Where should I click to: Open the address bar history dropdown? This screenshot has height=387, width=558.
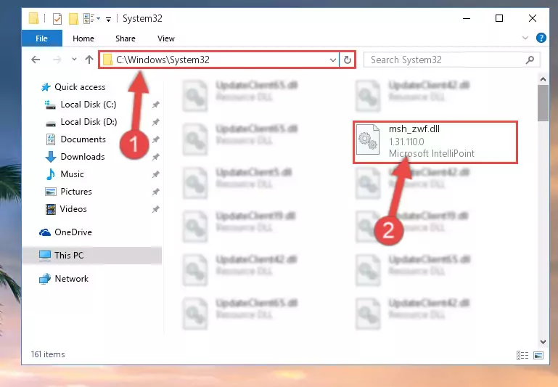tap(333, 60)
